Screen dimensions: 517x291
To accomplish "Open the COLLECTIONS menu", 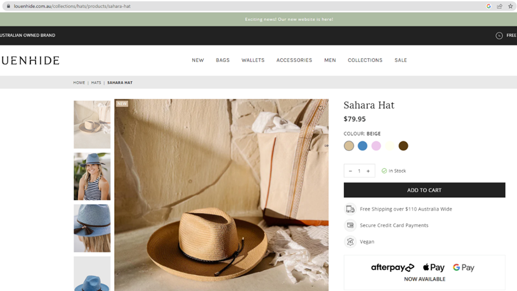I will [x=365, y=60].
